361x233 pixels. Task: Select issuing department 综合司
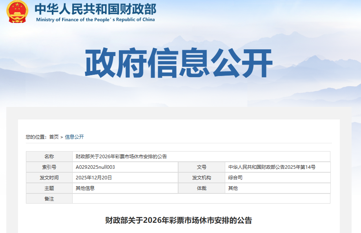235,177
